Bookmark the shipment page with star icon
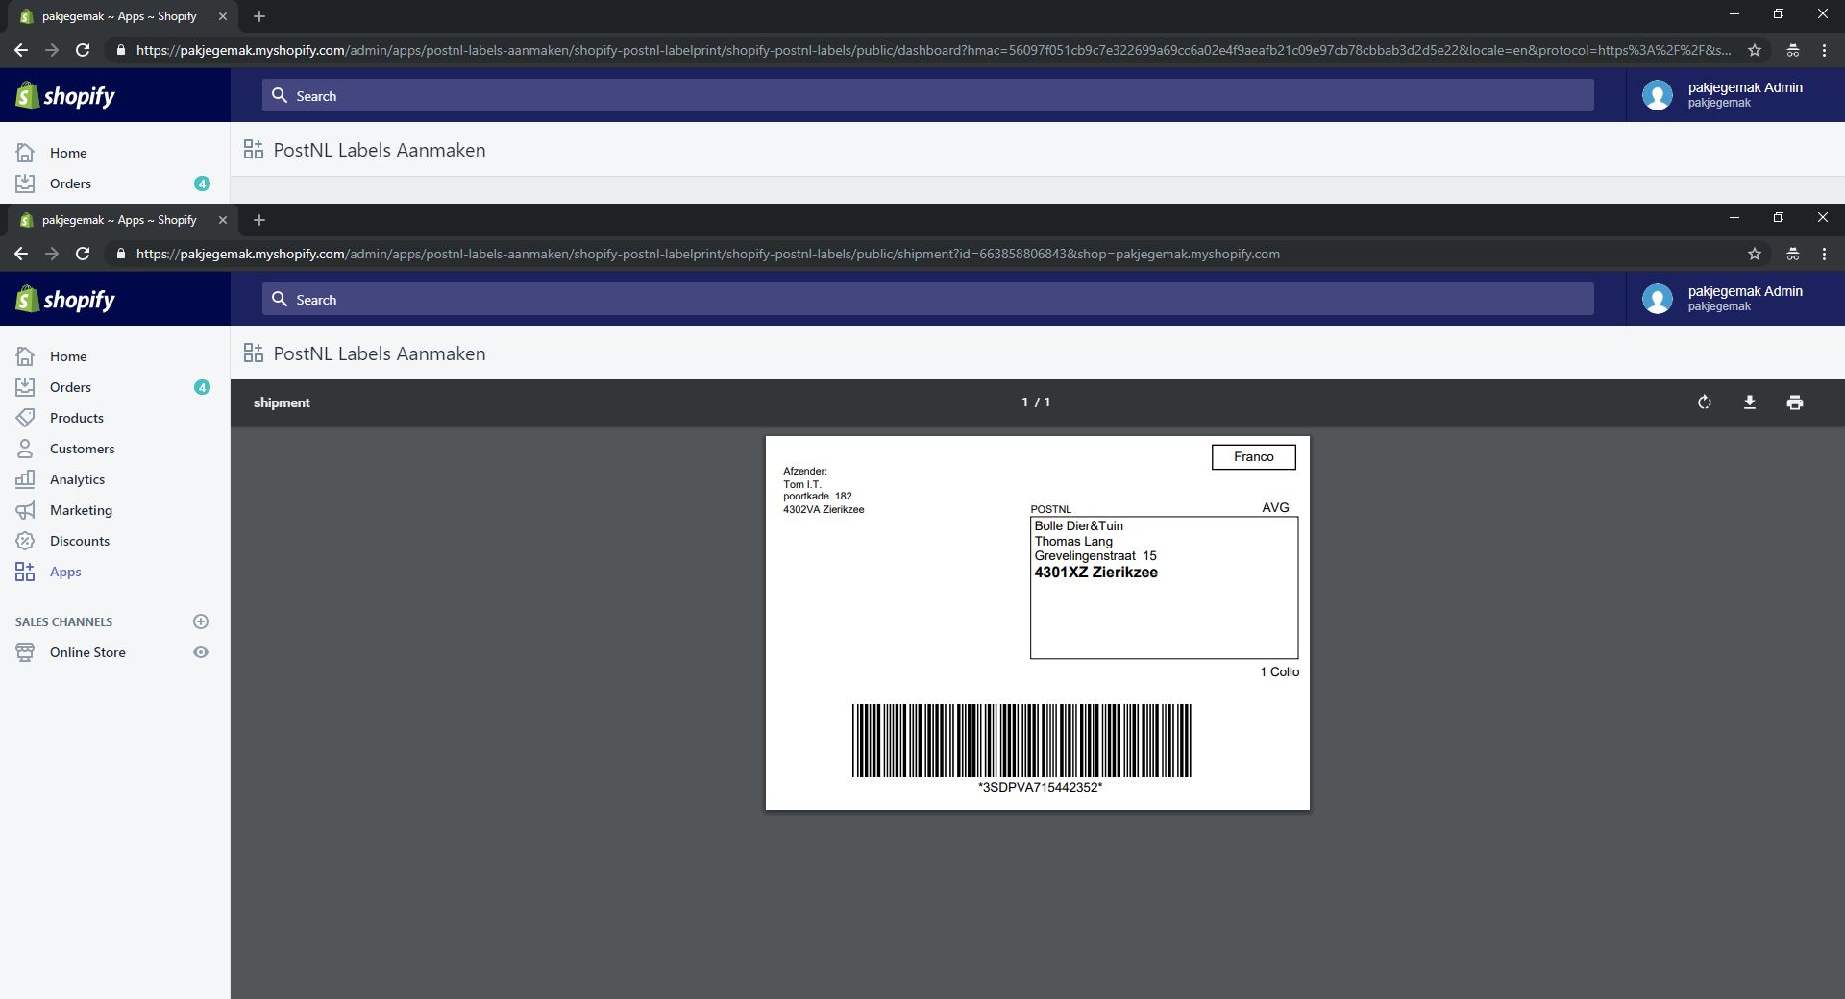Screen dimensions: 1845x999 (x=1755, y=254)
